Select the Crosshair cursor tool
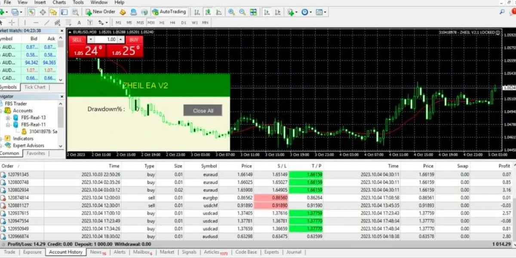 pyautogui.click(x=12, y=22)
